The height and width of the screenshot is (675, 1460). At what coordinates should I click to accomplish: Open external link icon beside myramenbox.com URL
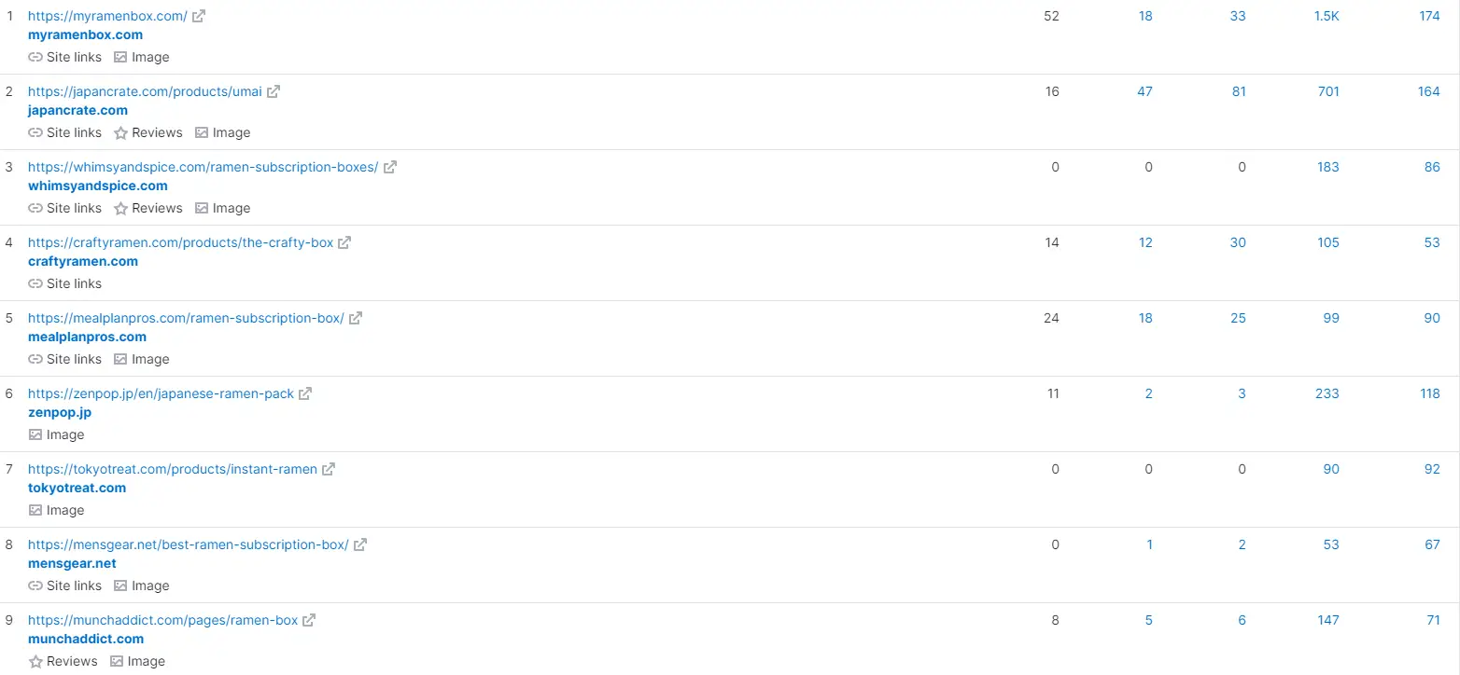[x=199, y=16]
